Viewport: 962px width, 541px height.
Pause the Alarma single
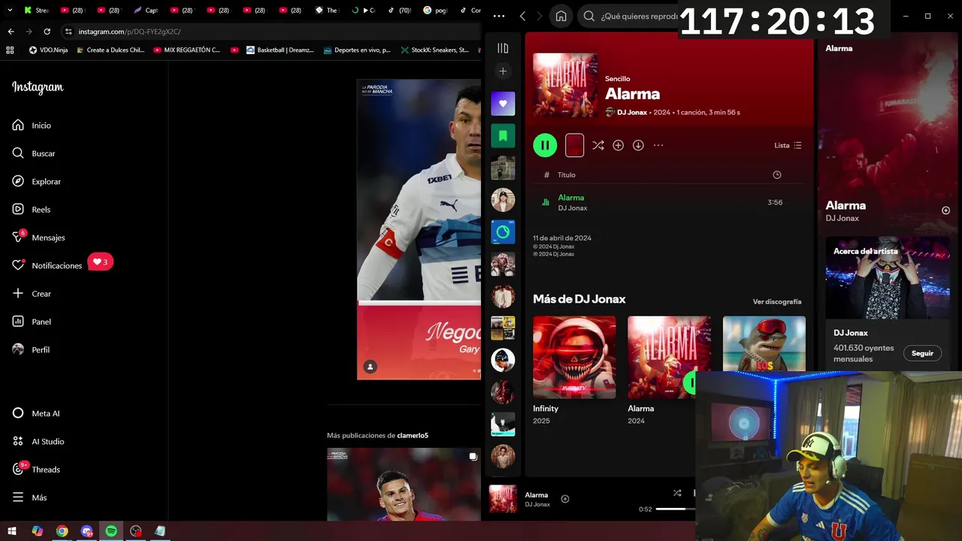(x=545, y=145)
